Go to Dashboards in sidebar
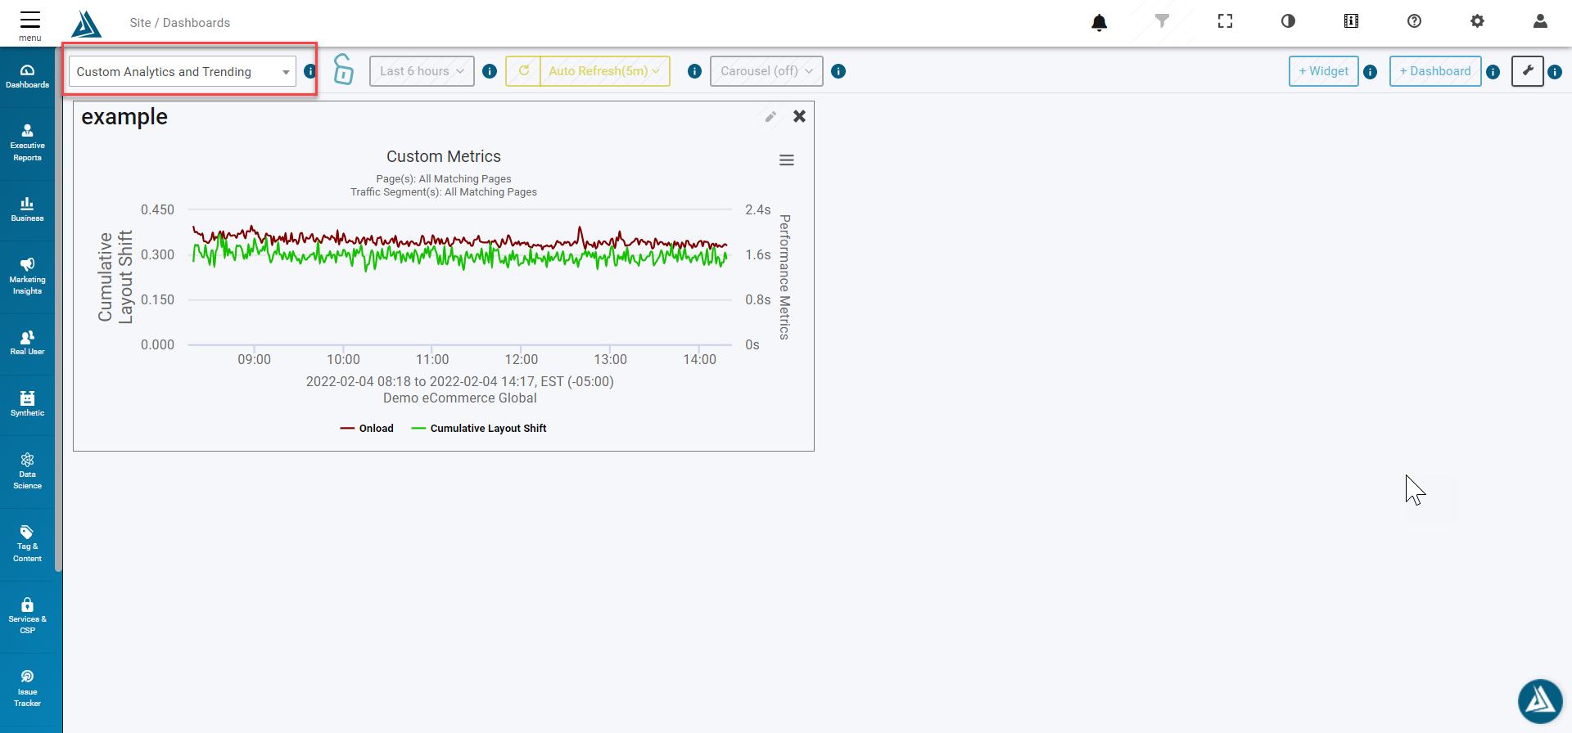The image size is (1572, 733). click(27, 77)
